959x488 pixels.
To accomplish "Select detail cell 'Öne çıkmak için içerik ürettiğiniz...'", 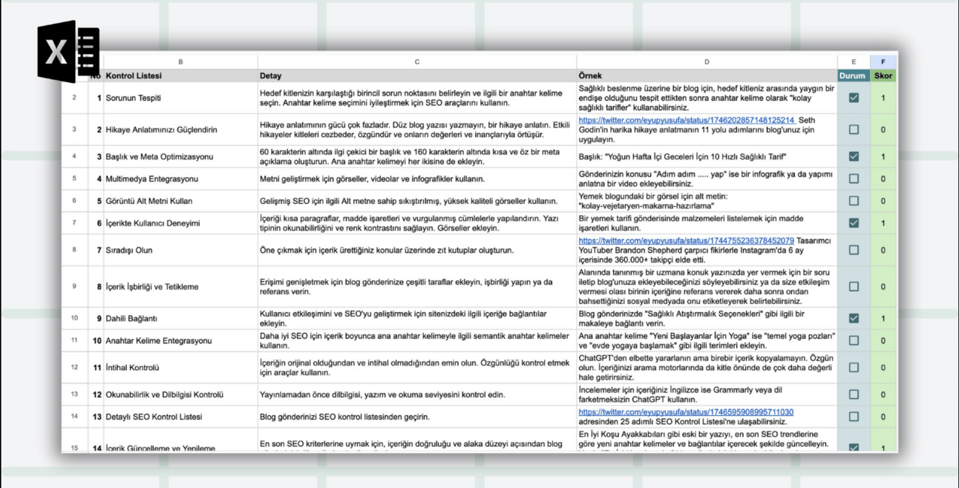I will tap(417, 250).
